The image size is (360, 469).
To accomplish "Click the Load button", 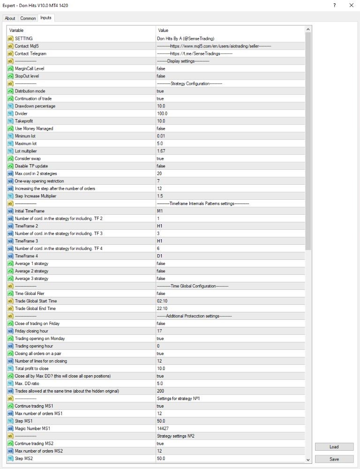I will [334, 446].
